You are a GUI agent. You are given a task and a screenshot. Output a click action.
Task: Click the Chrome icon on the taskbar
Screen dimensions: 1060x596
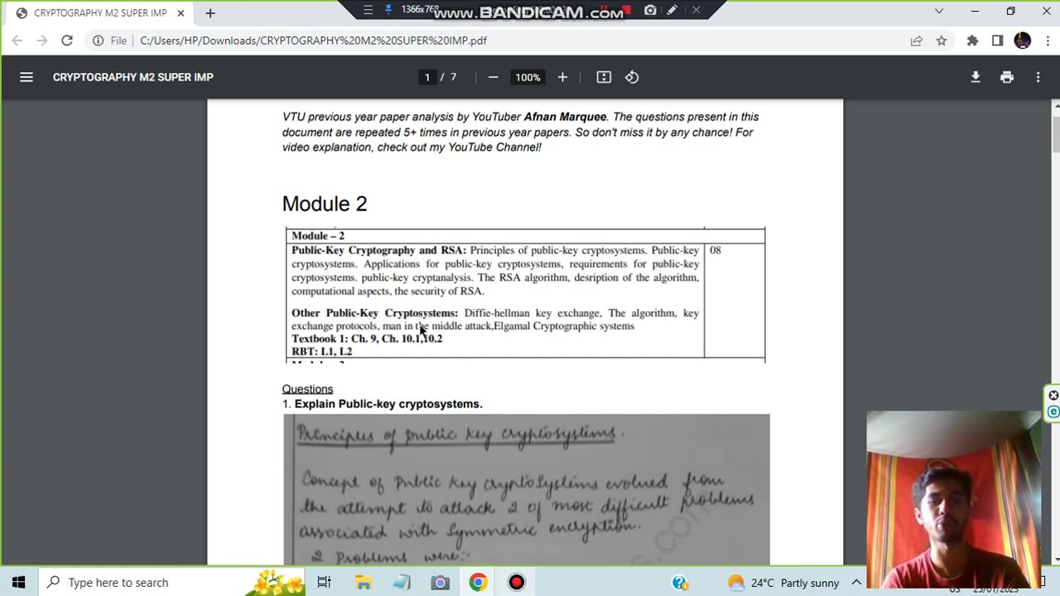[478, 582]
